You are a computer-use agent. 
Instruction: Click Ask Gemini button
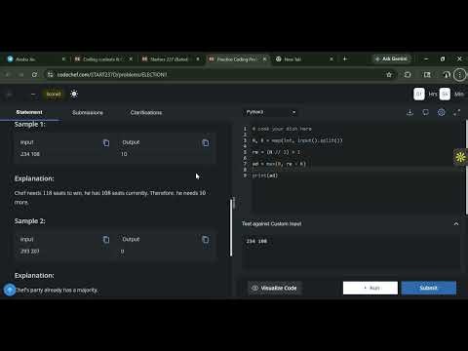[x=391, y=58]
